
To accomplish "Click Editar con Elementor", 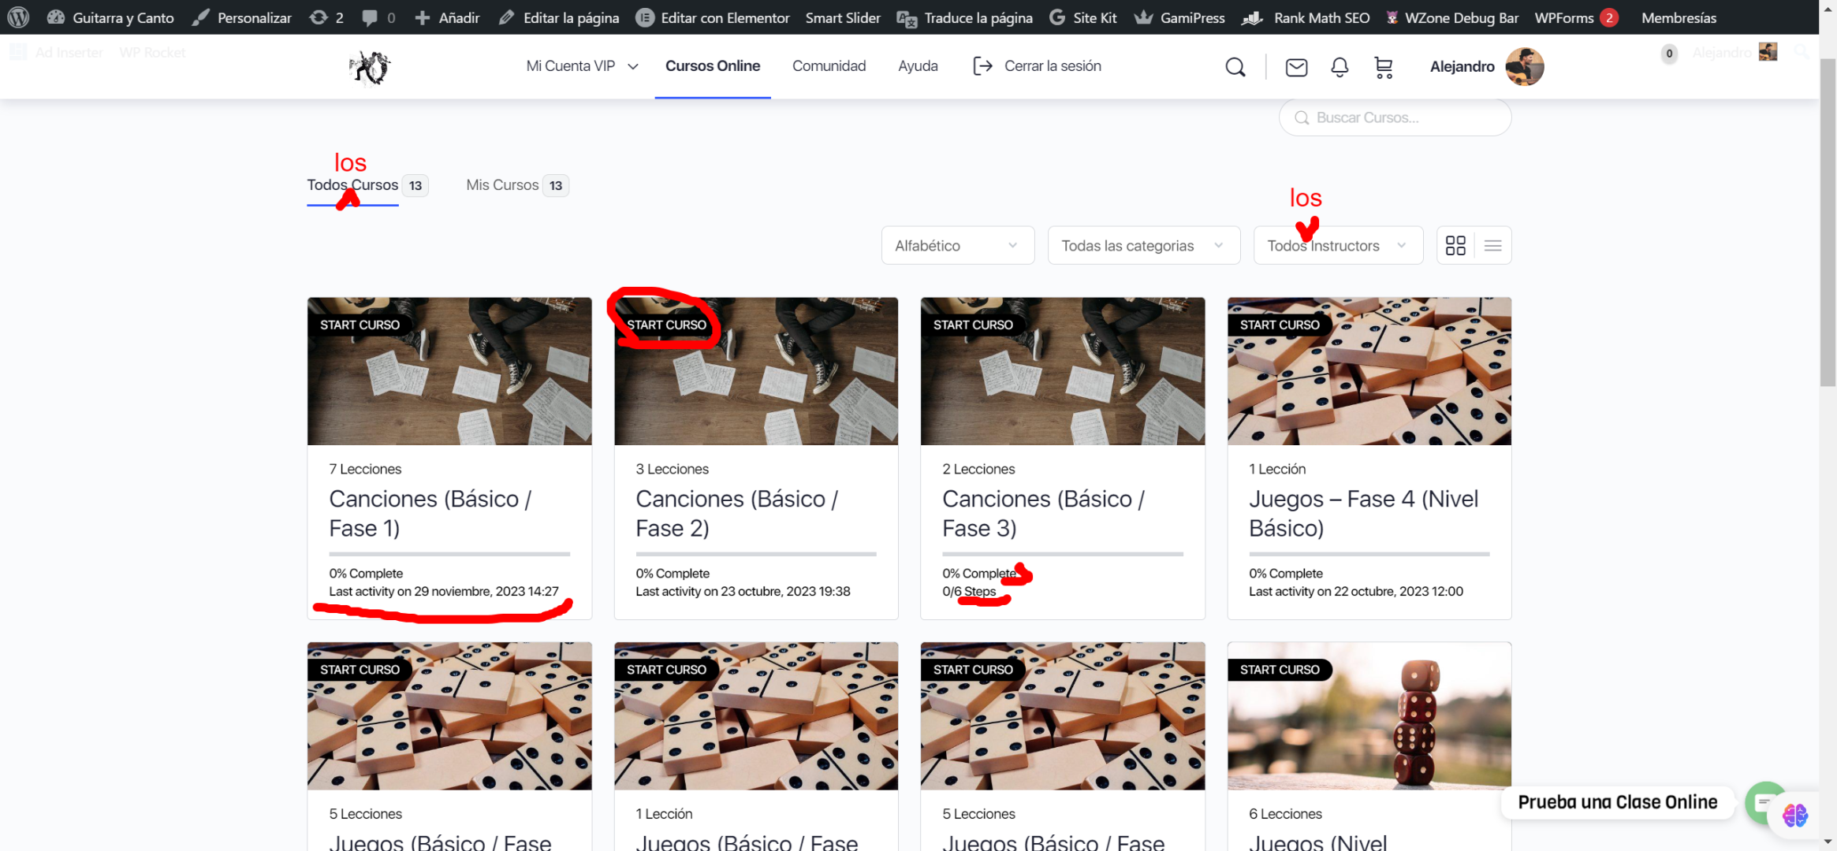I will point(713,17).
